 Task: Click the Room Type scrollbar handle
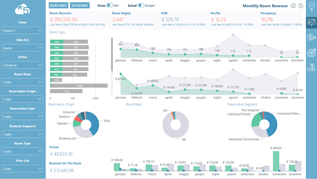click(x=112, y=54)
